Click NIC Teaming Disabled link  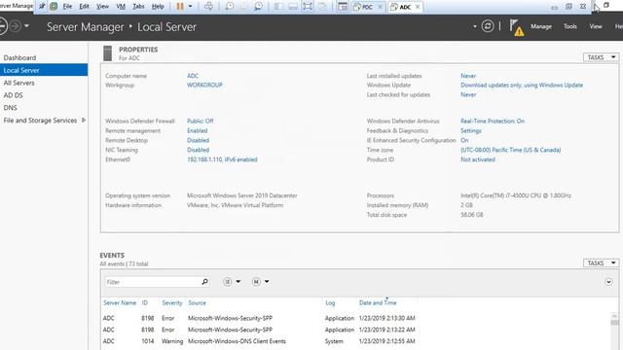pos(198,150)
